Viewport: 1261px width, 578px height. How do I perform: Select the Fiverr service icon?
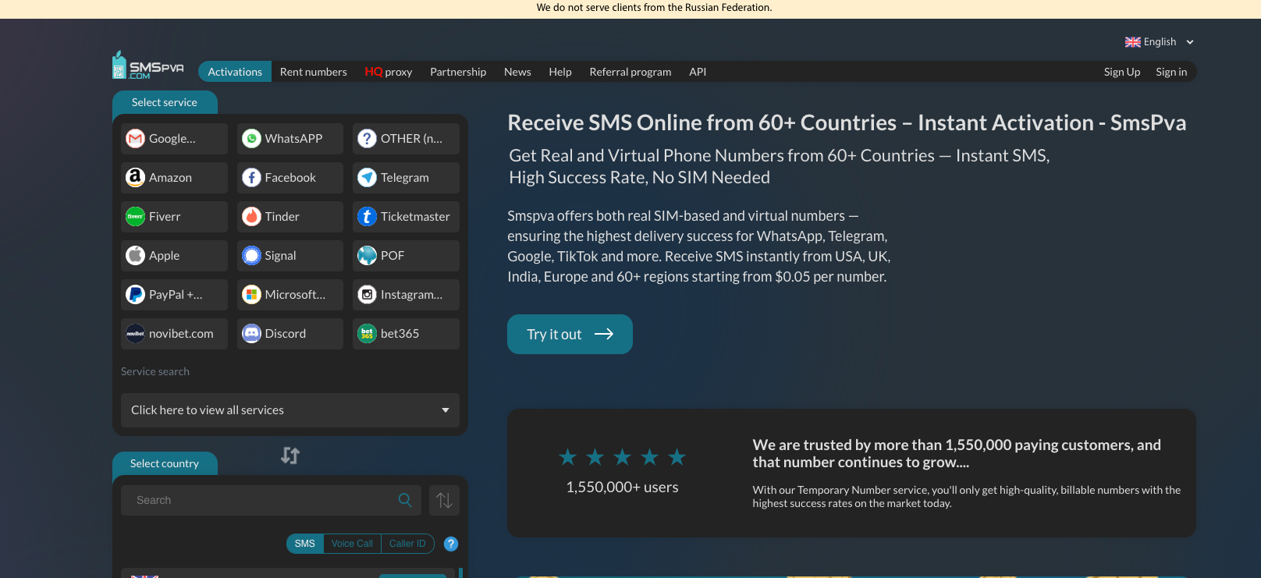(136, 217)
